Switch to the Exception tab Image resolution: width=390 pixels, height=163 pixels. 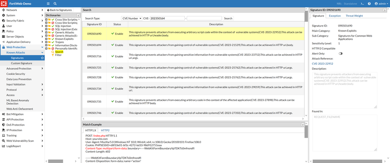pyautogui.click(x=335, y=16)
